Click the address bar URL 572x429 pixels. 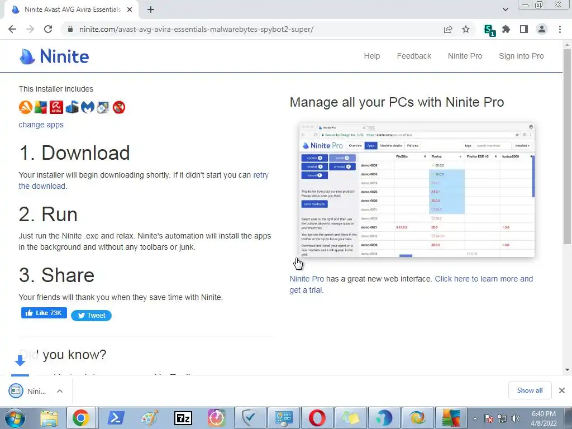pos(196,29)
